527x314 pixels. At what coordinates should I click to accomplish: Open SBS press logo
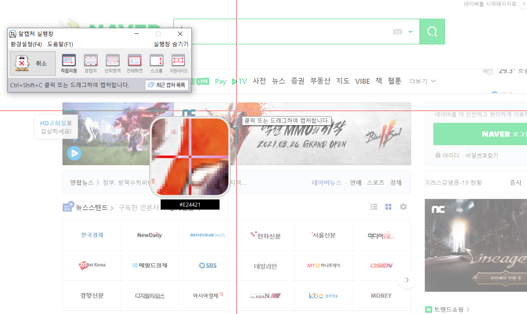pos(208,265)
